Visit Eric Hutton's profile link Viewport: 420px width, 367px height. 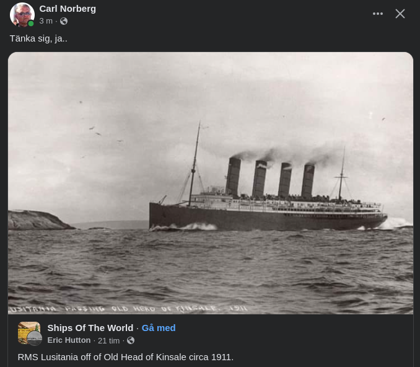(x=69, y=340)
